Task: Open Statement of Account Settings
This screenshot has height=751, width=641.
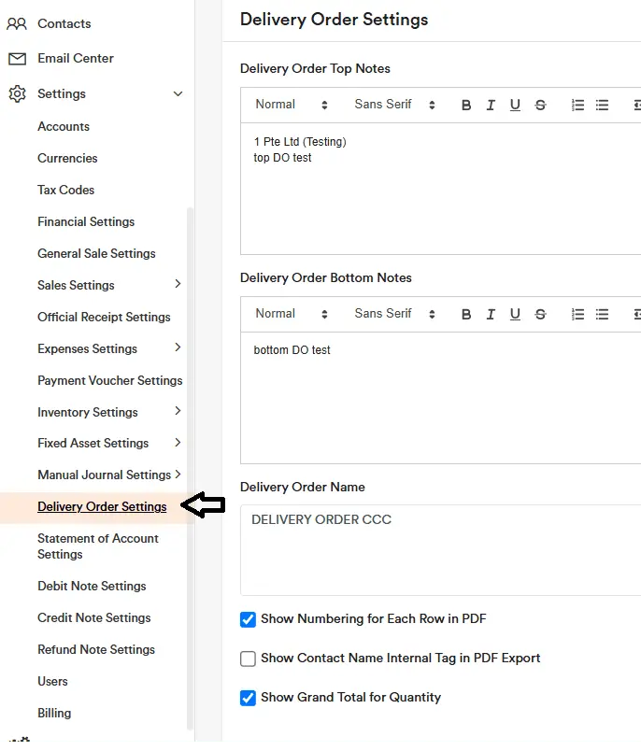Action: [98, 546]
